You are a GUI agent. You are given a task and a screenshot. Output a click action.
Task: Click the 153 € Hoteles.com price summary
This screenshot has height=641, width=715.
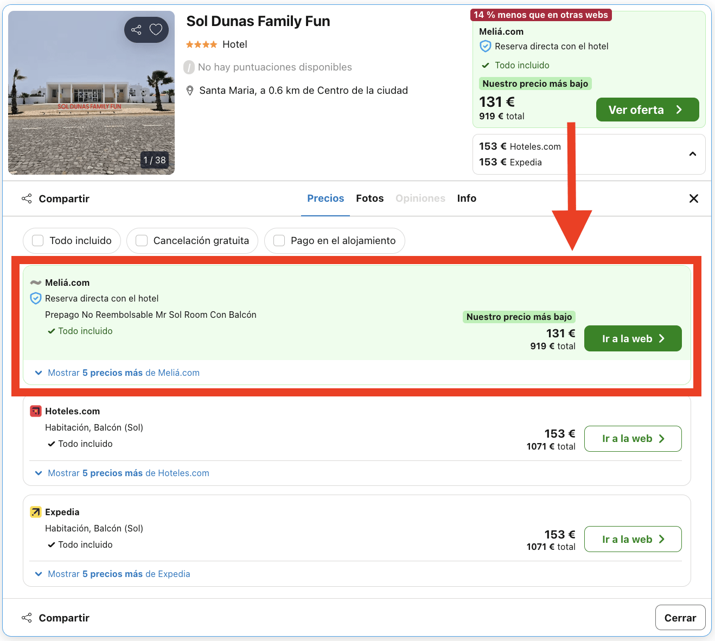pyautogui.click(x=520, y=146)
